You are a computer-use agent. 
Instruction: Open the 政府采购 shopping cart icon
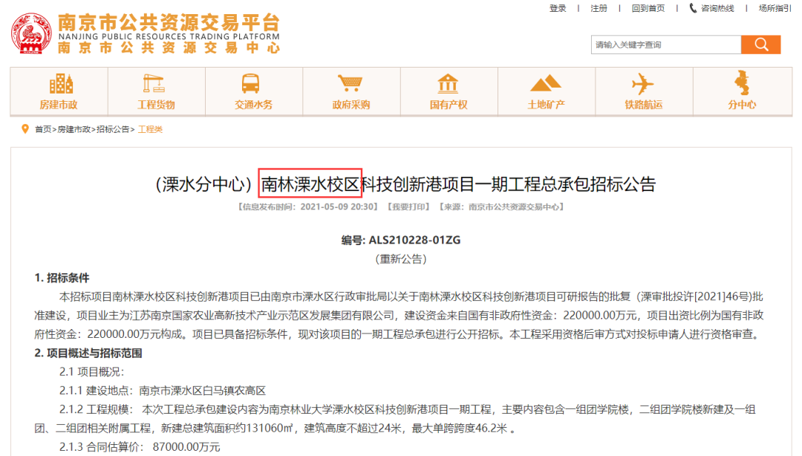pyautogui.click(x=350, y=83)
